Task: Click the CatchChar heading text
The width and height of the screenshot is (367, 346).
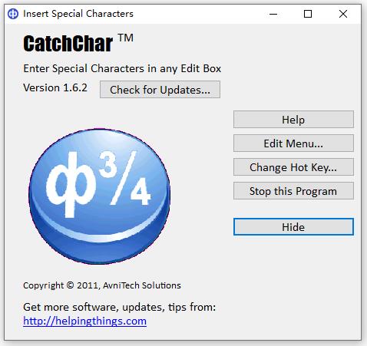Action: [68, 43]
